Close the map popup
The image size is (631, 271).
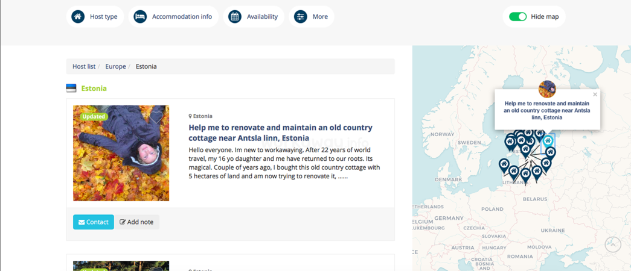pyautogui.click(x=595, y=95)
